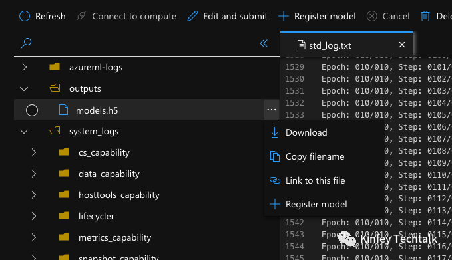The image size is (452, 260).
Task: Click log line number 1533
Action: point(295,115)
